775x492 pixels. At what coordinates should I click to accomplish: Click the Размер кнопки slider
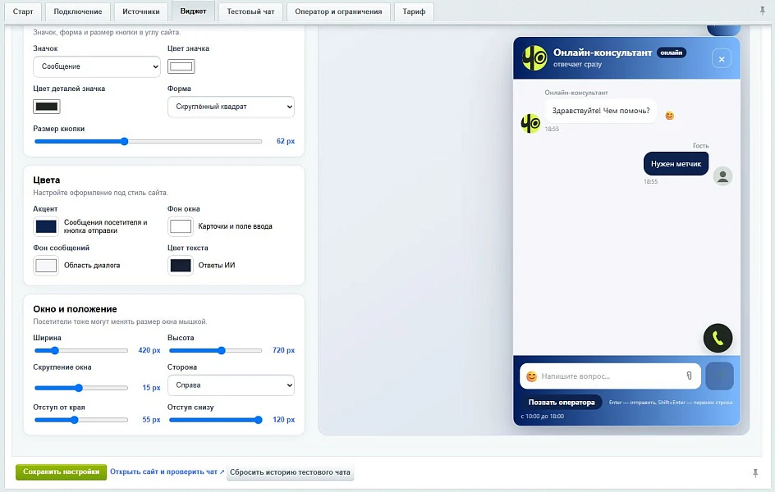pyautogui.click(x=149, y=142)
